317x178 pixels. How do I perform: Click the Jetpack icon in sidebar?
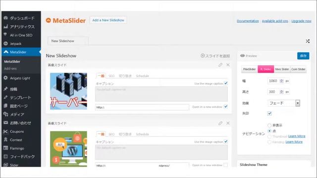tap(5, 44)
